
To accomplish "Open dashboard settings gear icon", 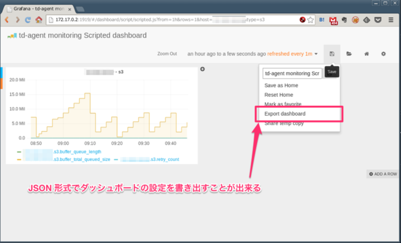I will [383, 54].
